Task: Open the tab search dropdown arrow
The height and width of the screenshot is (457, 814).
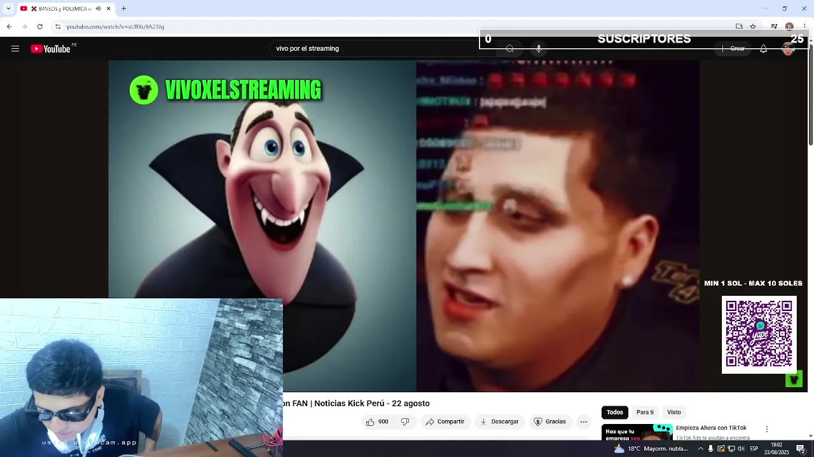Action: coord(8,8)
